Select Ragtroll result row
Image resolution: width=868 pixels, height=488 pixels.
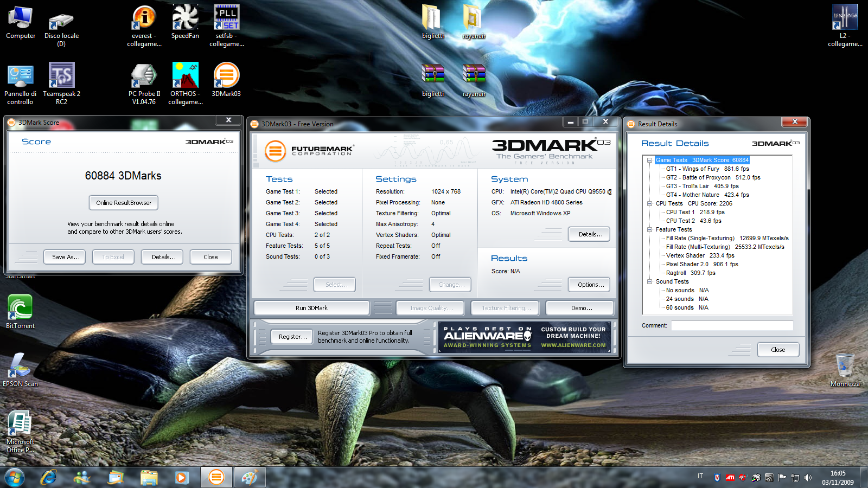(691, 273)
